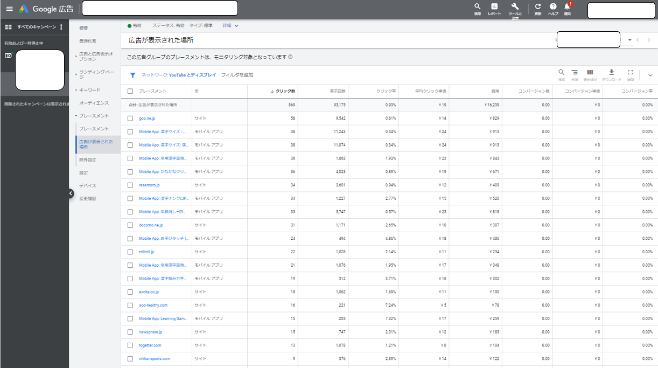Check the trilltrill.jp row checkbox
Image resolution: width=658 pixels, height=368 pixels.
[x=130, y=252]
